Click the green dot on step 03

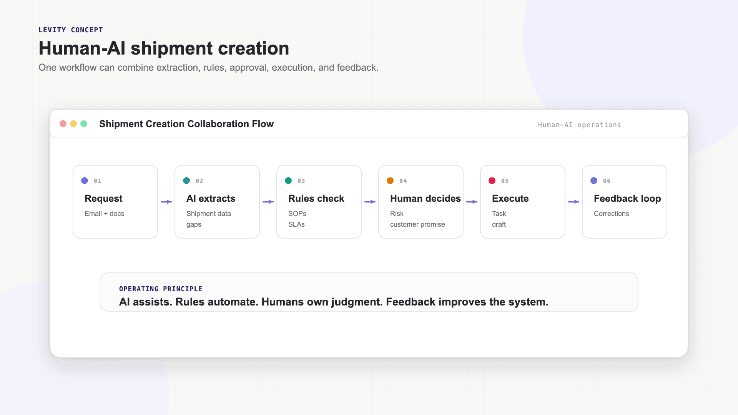tap(288, 181)
